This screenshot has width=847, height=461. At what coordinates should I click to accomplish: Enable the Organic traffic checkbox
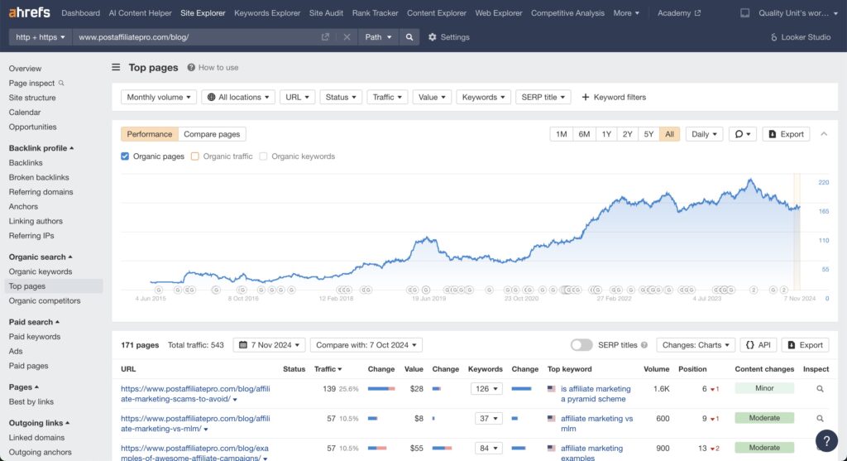(195, 156)
